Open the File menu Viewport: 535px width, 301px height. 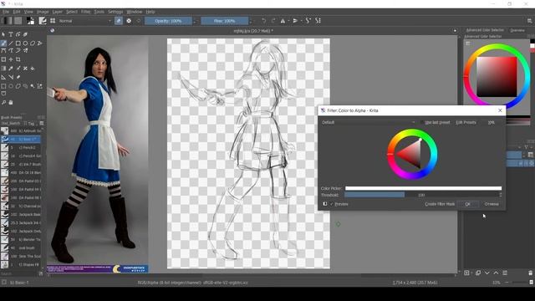[x=6, y=12]
